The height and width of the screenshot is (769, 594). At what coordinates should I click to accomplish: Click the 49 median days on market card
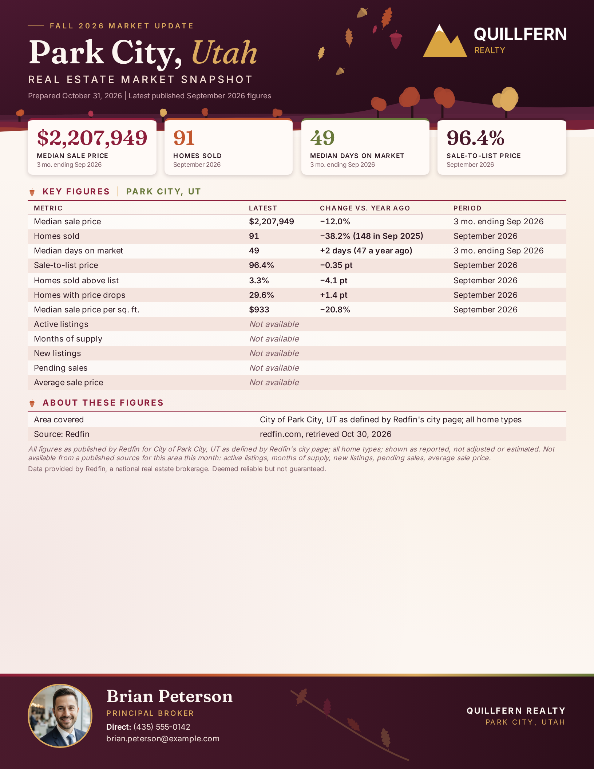pos(365,147)
